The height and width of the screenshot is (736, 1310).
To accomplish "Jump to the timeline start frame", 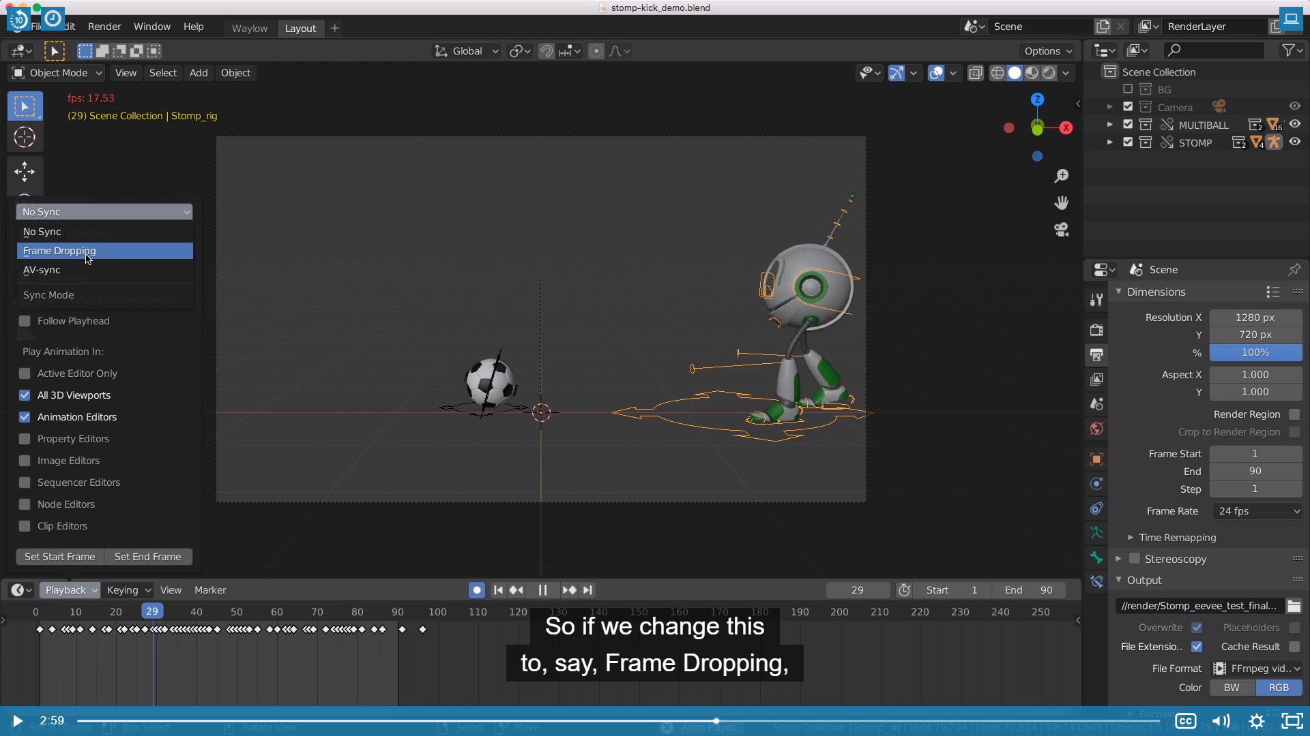I will (498, 590).
